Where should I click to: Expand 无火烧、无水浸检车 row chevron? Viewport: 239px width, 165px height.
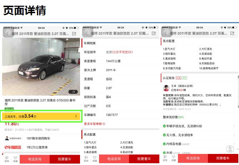(x=234, y=135)
